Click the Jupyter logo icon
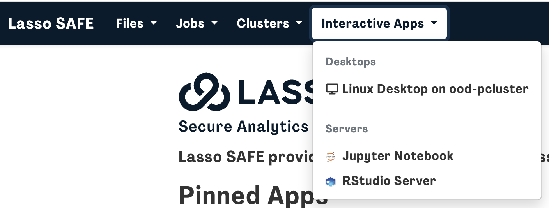 coord(331,157)
